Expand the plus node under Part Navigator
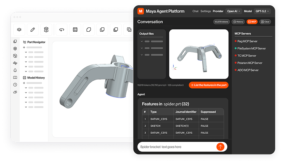Image resolution: width=282 pixels, height=163 pixels. point(24,48)
